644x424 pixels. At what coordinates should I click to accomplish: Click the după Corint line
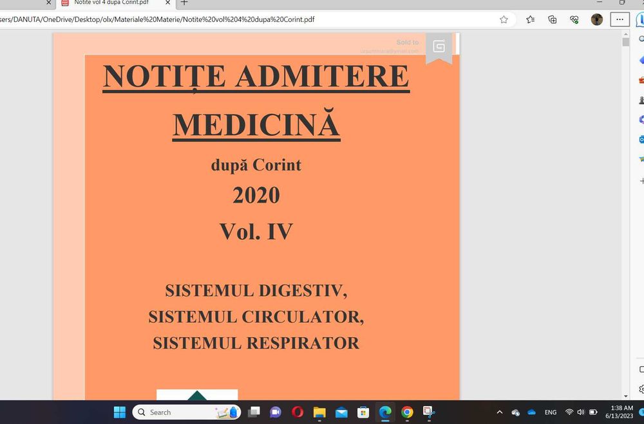coord(256,165)
